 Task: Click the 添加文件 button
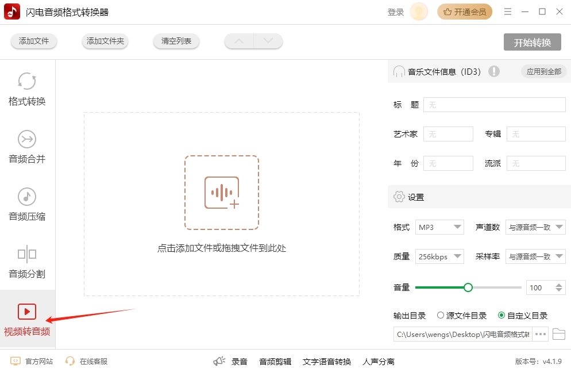(x=33, y=41)
